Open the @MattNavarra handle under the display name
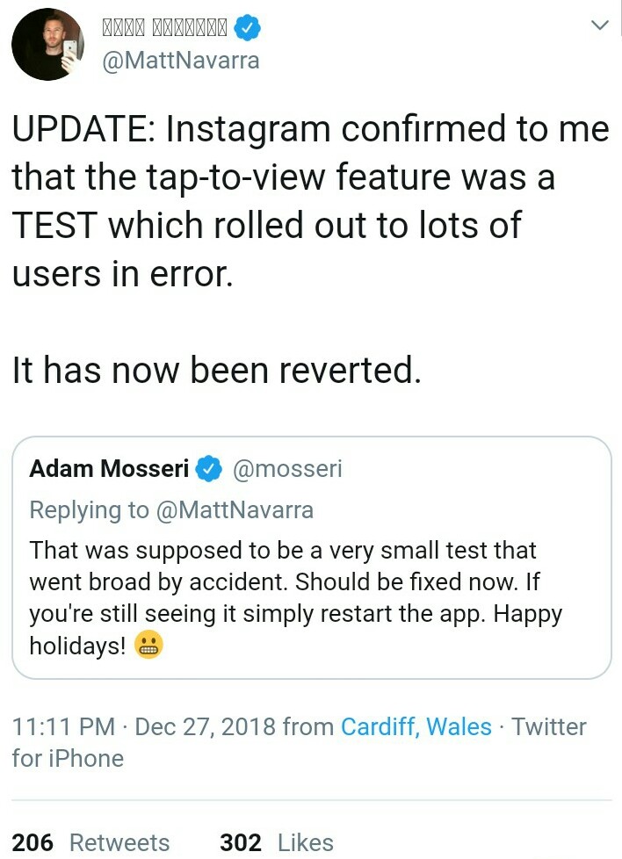The height and width of the screenshot is (859, 622). click(180, 61)
